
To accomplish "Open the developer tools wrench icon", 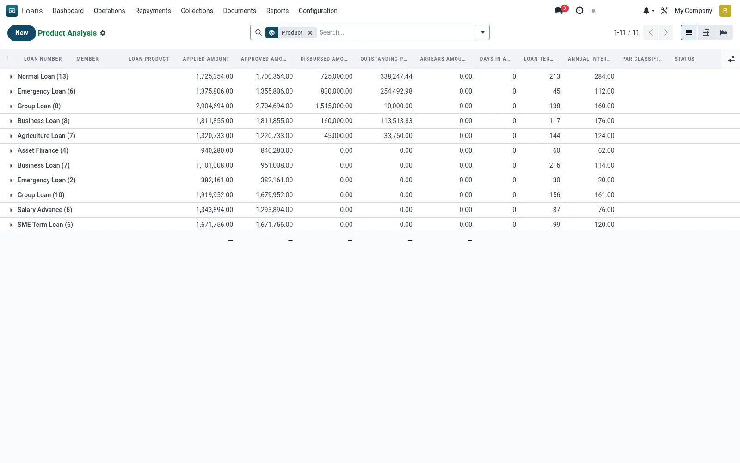I will tap(665, 11).
